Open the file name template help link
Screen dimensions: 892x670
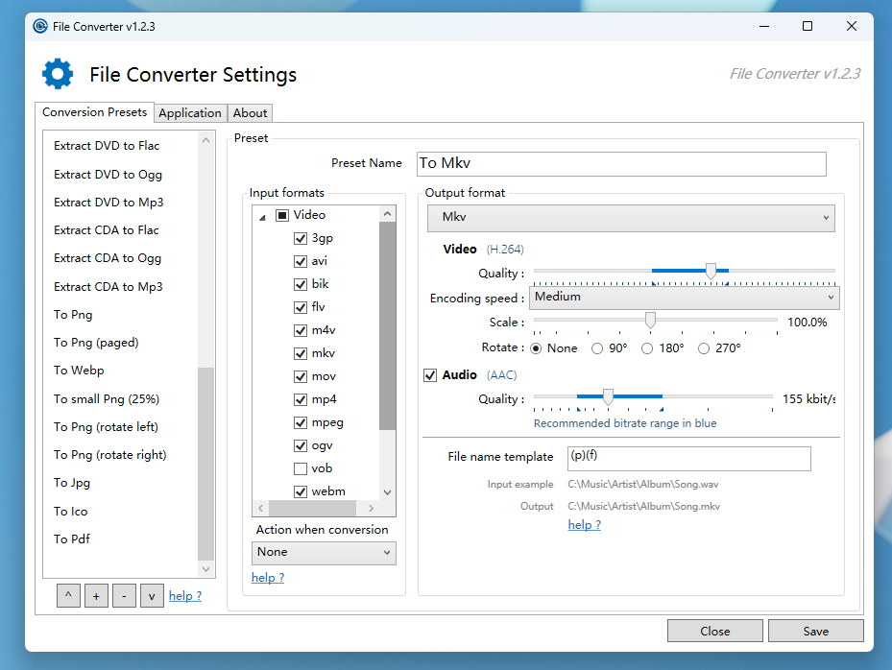[584, 525]
